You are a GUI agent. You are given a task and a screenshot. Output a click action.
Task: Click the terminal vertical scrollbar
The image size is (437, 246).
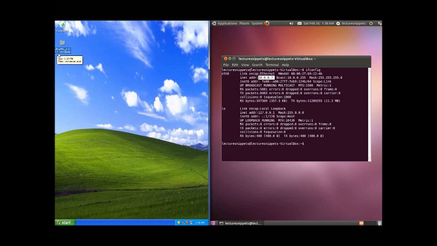coord(369,114)
